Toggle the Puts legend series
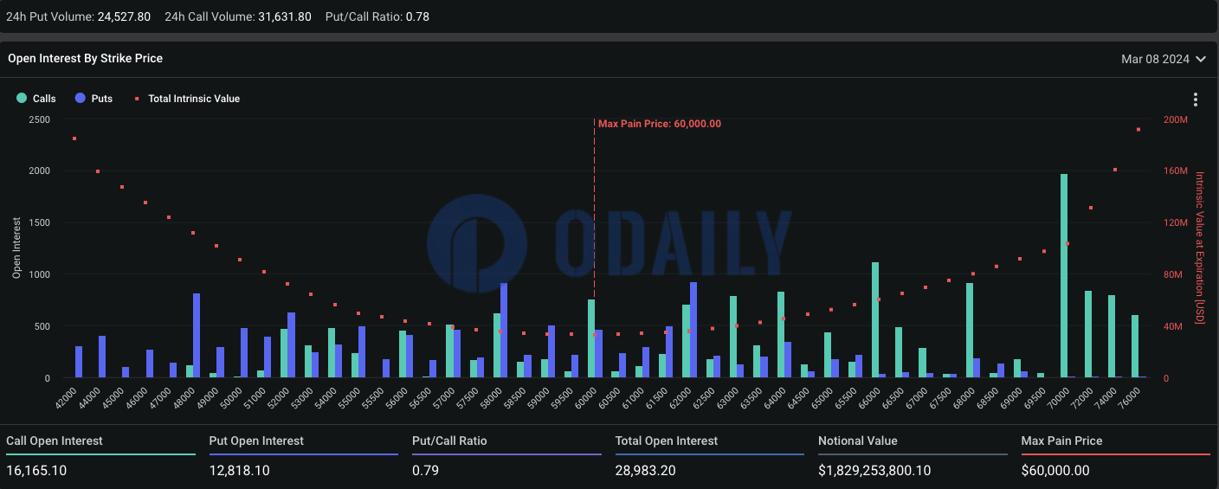The height and width of the screenshot is (489, 1219). click(x=94, y=99)
